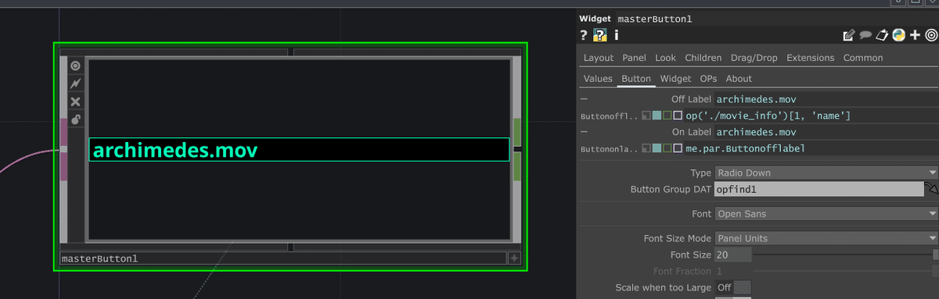Toggle the viewer active icon on masterButton1 node

[x=75, y=66]
